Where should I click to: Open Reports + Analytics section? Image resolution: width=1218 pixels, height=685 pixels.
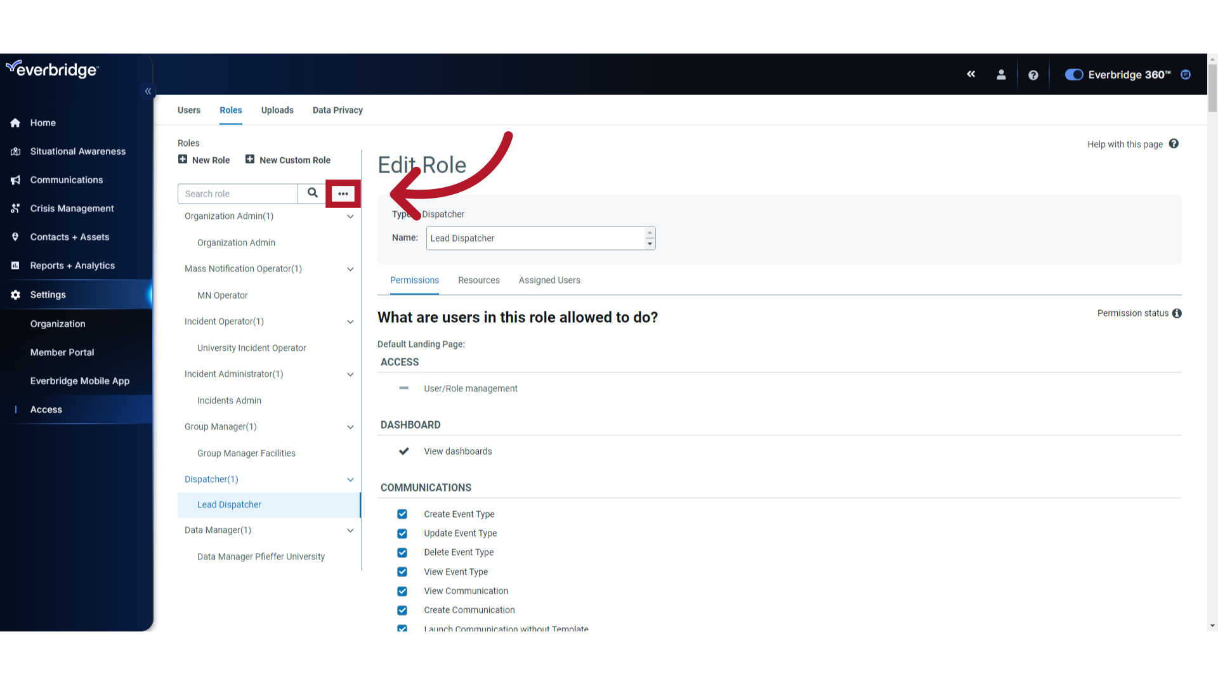[72, 265]
